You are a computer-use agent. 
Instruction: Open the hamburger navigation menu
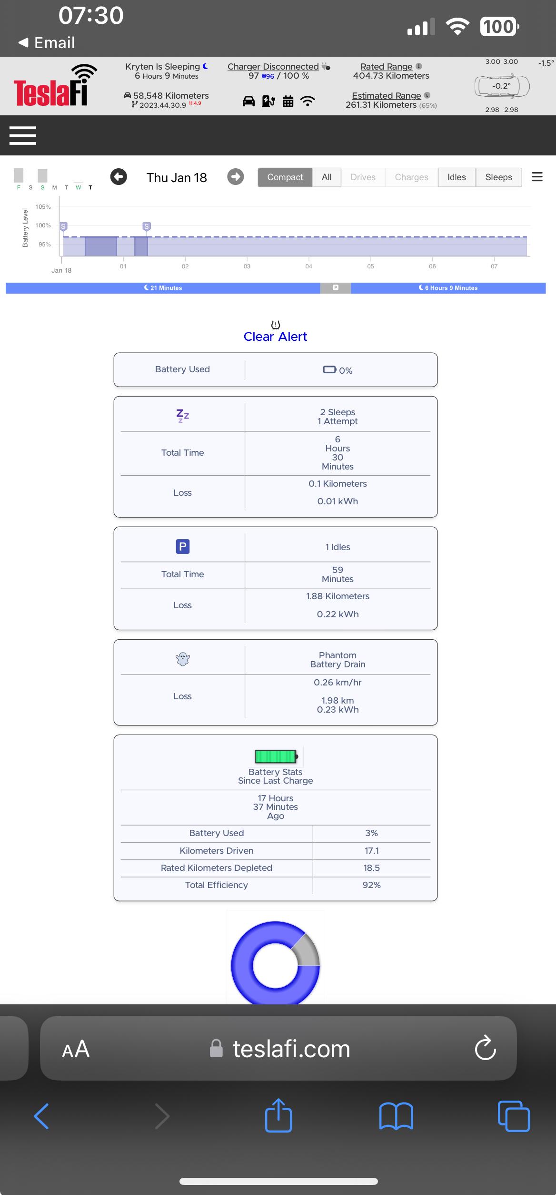tap(22, 135)
